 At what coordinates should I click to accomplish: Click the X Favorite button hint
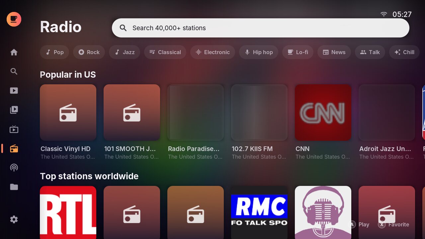pyautogui.click(x=393, y=224)
